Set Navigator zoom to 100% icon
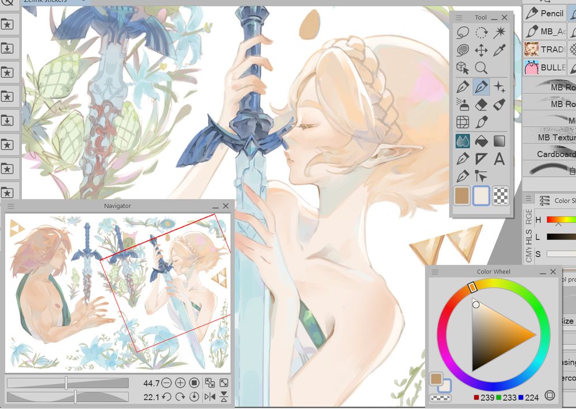 [x=194, y=383]
